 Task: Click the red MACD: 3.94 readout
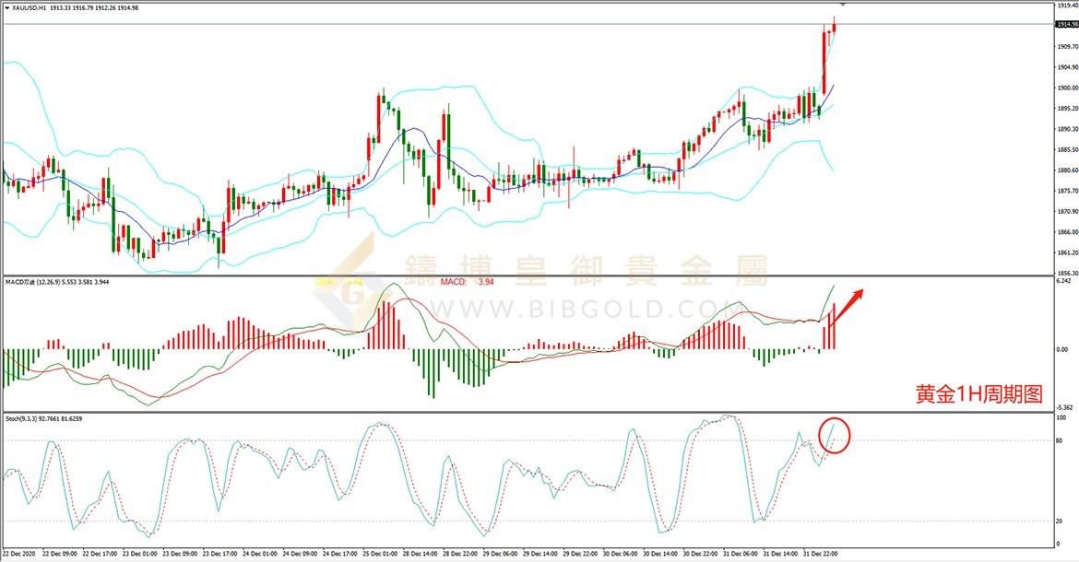(468, 282)
